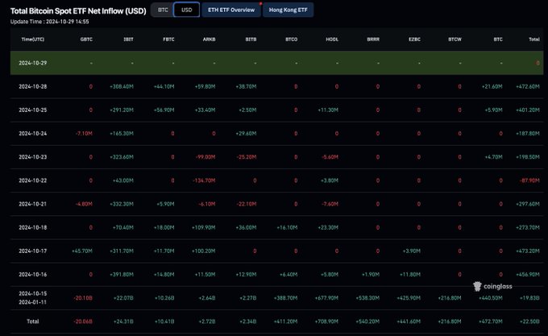Screen dimensions: 548x336
Task: Click the +100.20M ARKB value
Action: (x=203, y=251)
